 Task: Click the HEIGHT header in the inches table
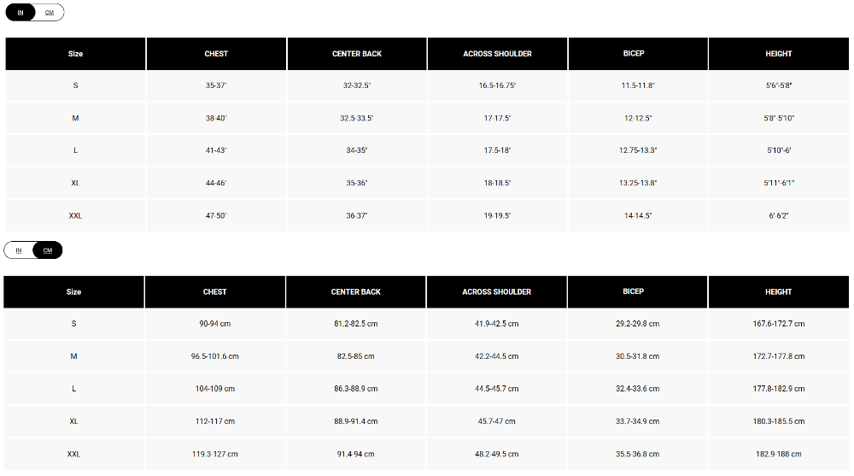point(779,54)
